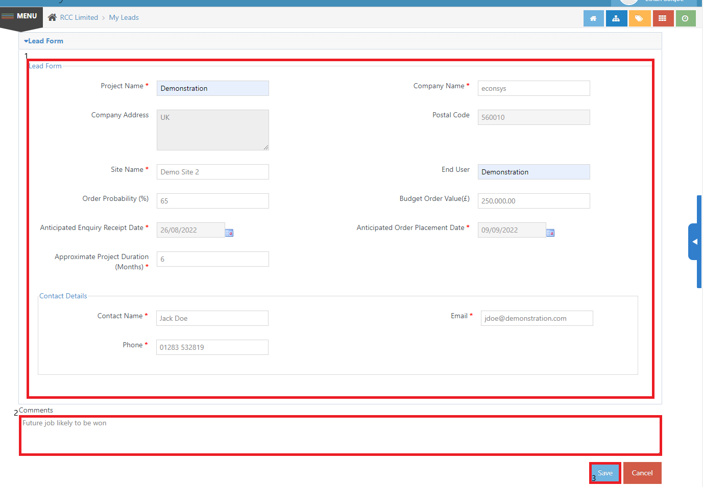Edit the Site Name field
703x487 pixels.
(212, 172)
